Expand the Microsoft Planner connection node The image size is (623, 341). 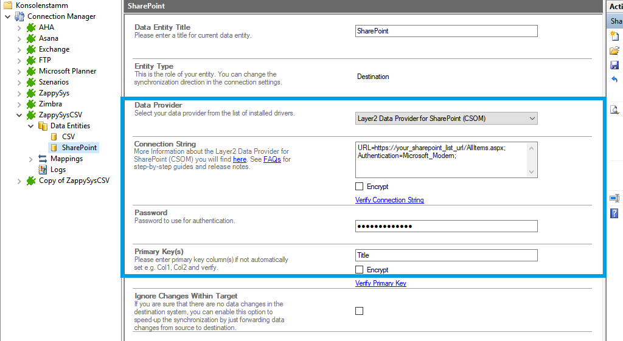pos(19,72)
